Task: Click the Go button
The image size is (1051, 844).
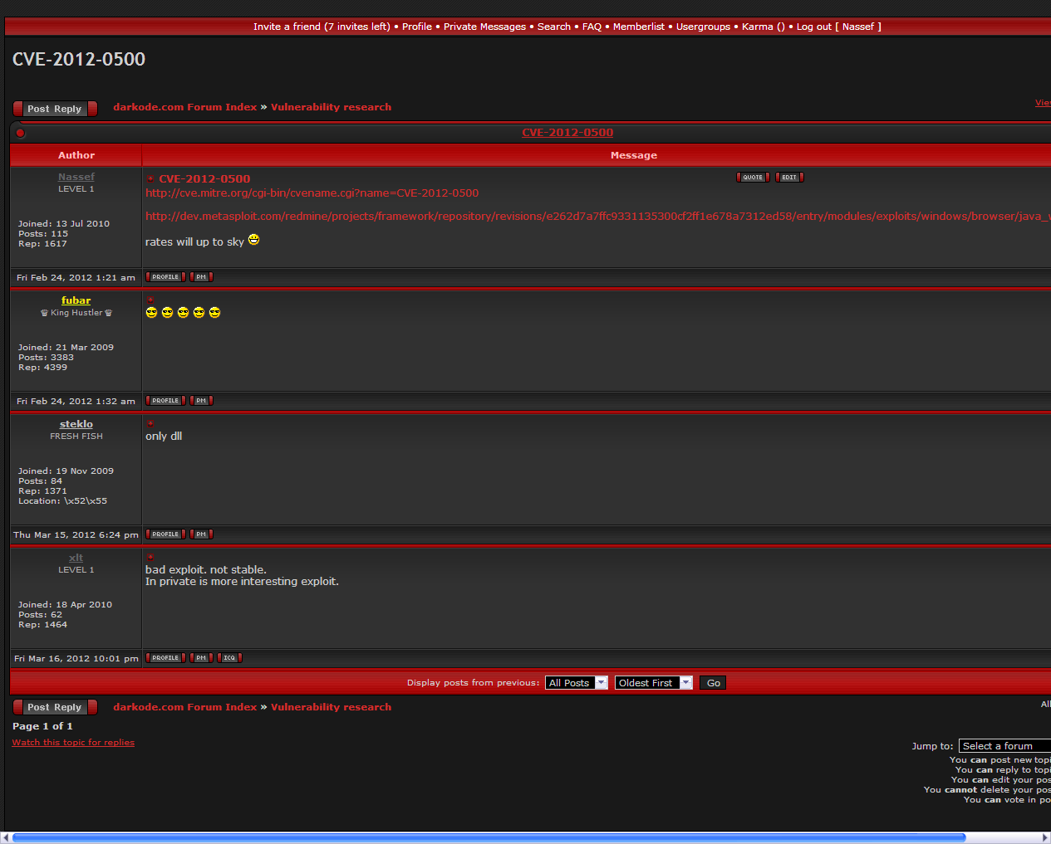Action: [x=713, y=683]
